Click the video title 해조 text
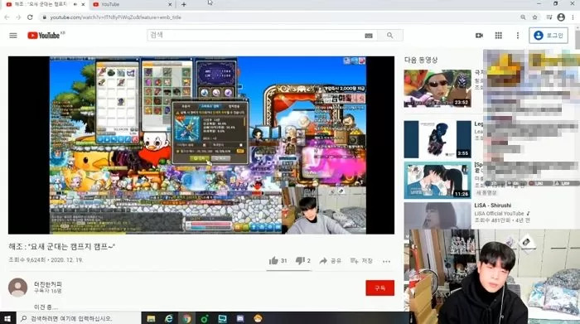 tap(62, 246)
